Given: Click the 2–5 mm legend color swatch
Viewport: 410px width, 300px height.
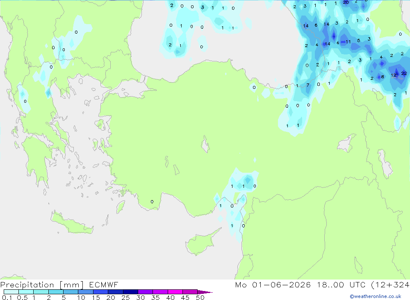Looking at the screenshot, I should (x=56, y=292).
